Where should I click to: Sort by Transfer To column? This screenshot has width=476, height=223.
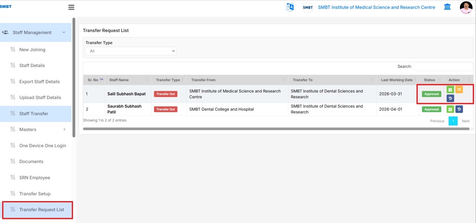pyautogui.click(x=332, y=80)
